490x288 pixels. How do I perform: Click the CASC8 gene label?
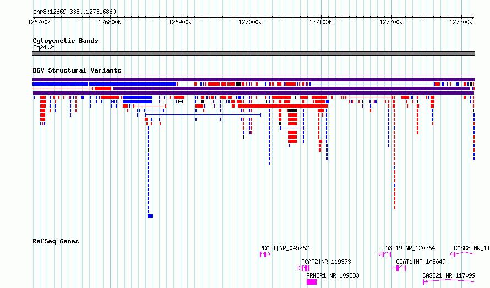[472, 248]
